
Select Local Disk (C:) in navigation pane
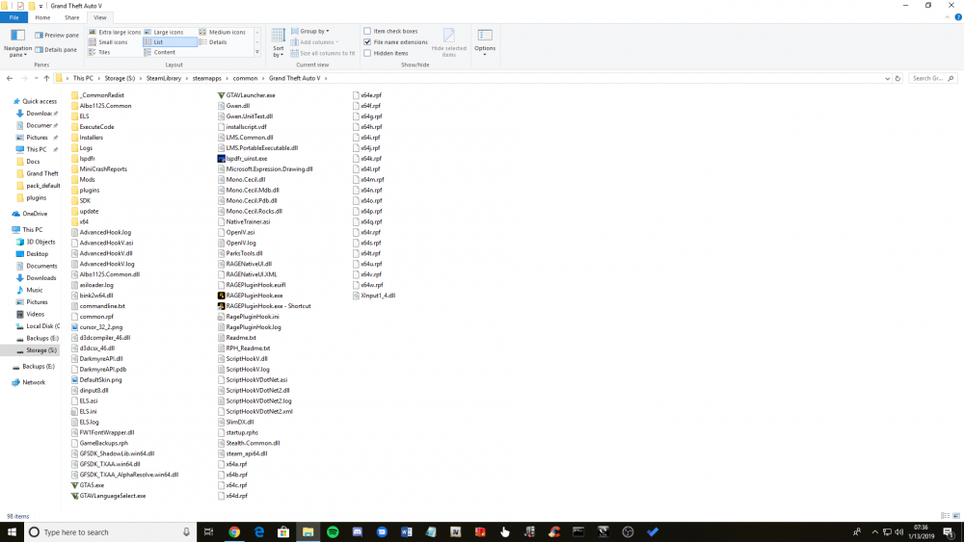(39, 326)
